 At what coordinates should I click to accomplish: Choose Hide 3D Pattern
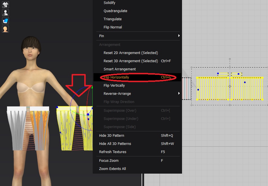pyautogui.click(x=138, y=135)
